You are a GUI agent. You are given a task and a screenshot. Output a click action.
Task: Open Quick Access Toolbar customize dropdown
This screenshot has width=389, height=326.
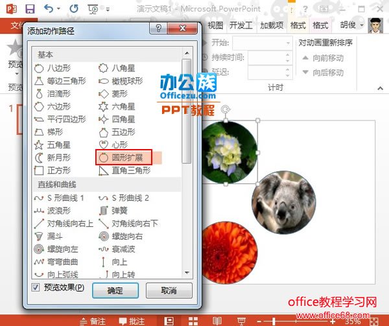pyautogui.click(x=108, y=10)
